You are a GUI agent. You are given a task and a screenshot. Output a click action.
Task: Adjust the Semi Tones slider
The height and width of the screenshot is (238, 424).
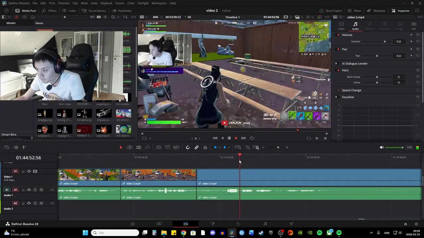tap(377, 77)
